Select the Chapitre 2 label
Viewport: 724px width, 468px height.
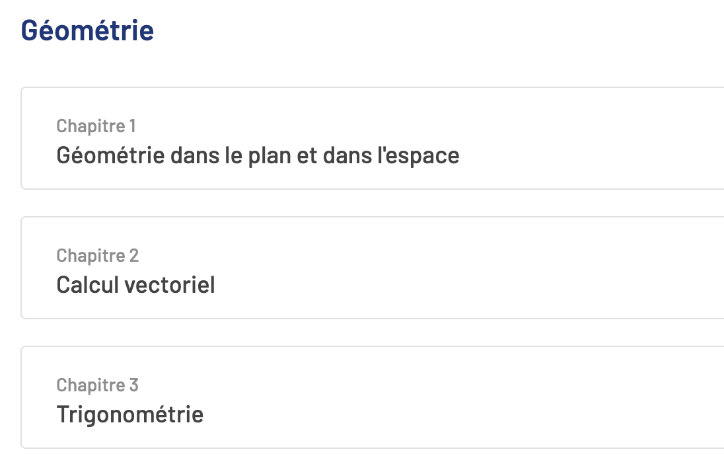click(x=97, y=255)
